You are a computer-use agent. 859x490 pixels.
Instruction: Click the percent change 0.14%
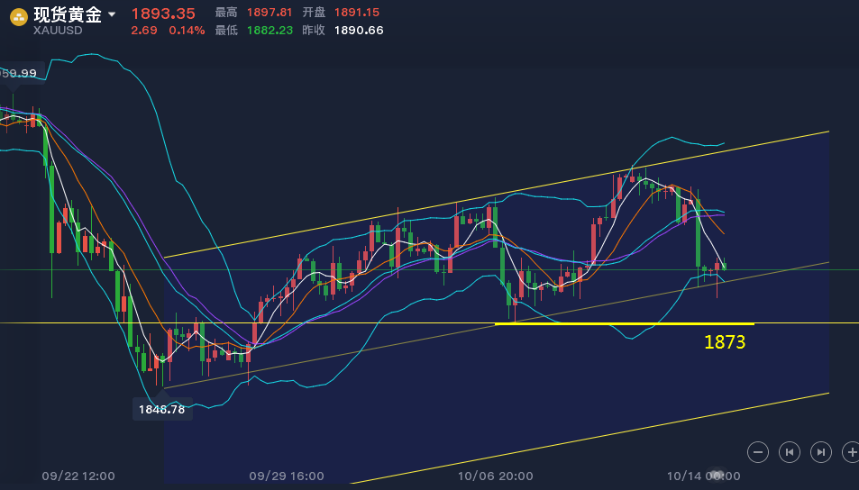pyautogui.click(x=187, y=31)
